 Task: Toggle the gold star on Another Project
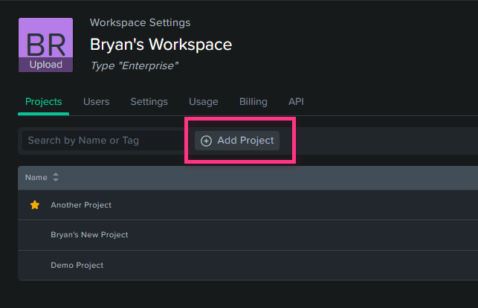click(35, 205)
